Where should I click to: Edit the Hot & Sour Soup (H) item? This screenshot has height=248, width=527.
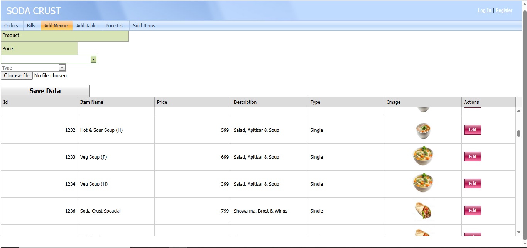click(x=472, y=130)
